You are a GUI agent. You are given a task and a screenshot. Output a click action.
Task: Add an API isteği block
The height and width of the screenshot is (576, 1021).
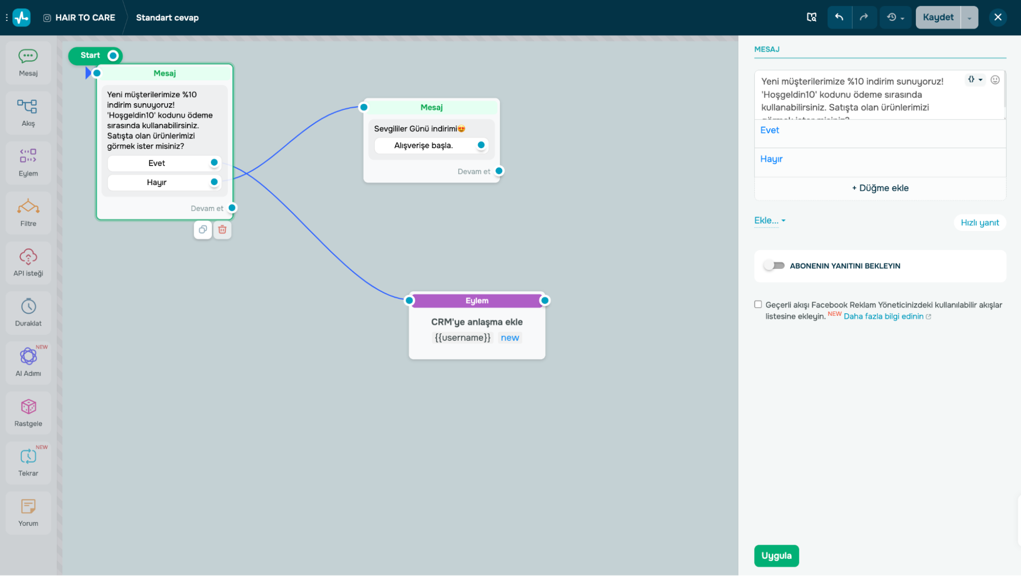pyautogui.click(x=28, y=262)
